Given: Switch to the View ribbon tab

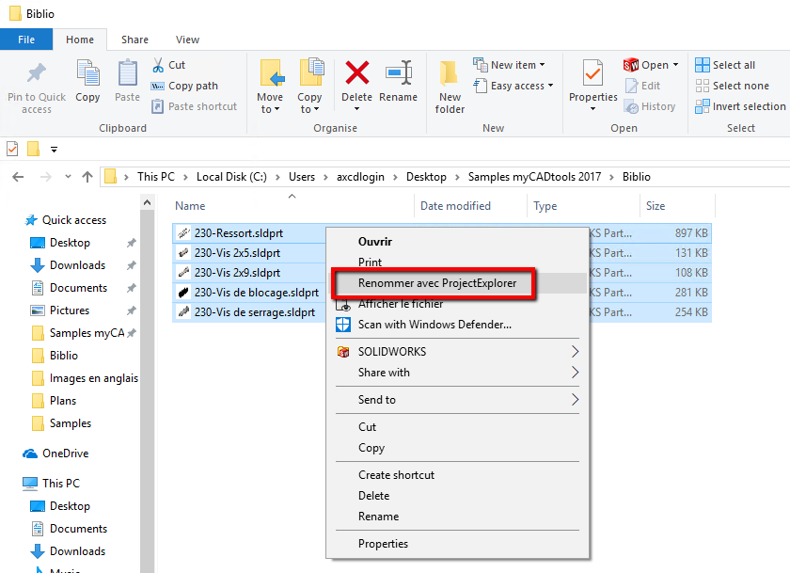Looking at the screenshot, I should (x=186, y=40).
